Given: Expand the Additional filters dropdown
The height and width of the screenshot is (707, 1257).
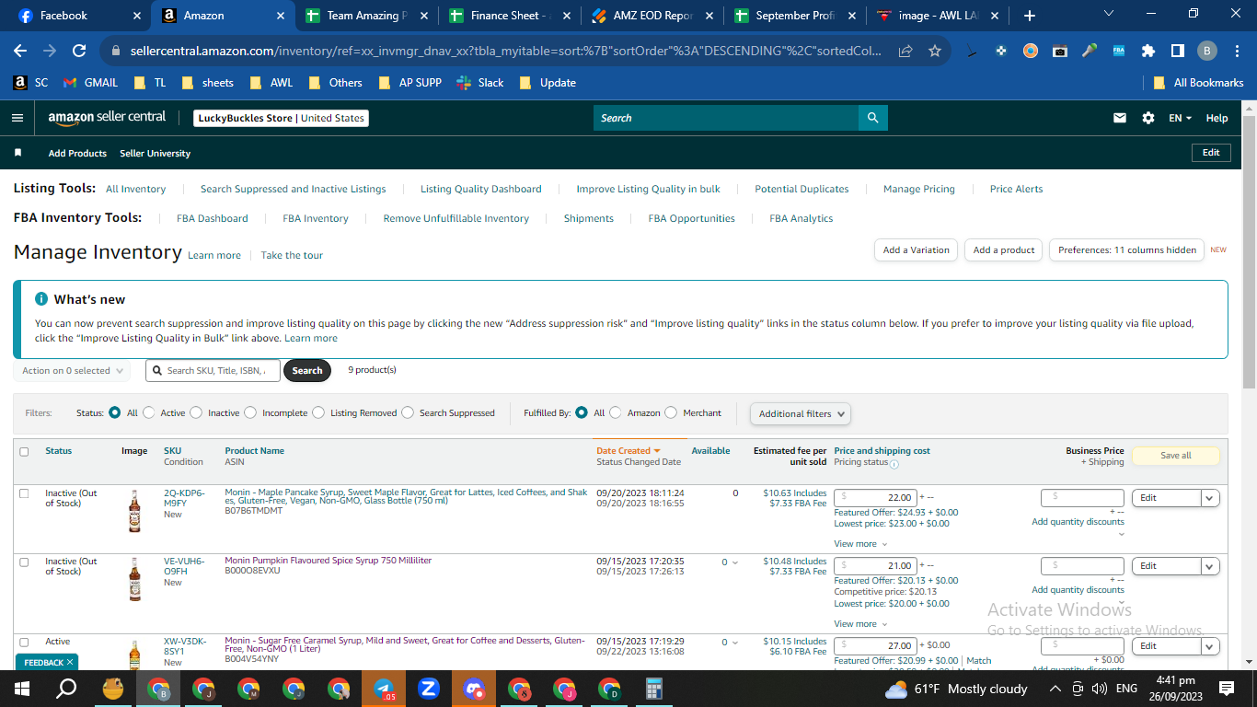Looking at the screenshot, I should [801, 414].
